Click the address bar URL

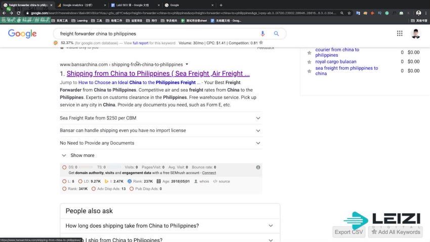[181, 13]
